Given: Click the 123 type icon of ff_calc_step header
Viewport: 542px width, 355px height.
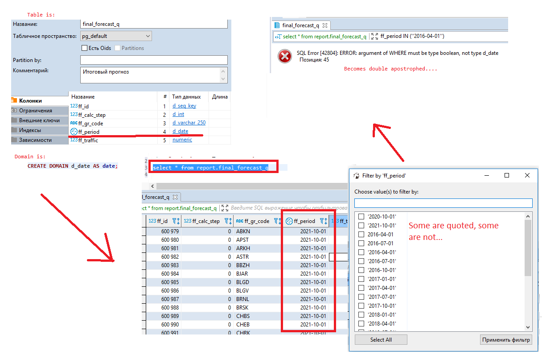Looking at the screenshot, I should (x=188, y=221).
